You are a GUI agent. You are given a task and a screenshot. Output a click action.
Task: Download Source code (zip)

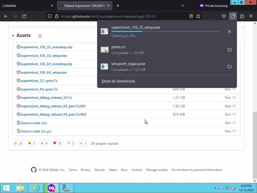pyautogui.click(x=34, y=123)
